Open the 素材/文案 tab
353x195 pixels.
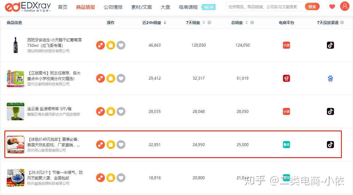click(142, 7)
